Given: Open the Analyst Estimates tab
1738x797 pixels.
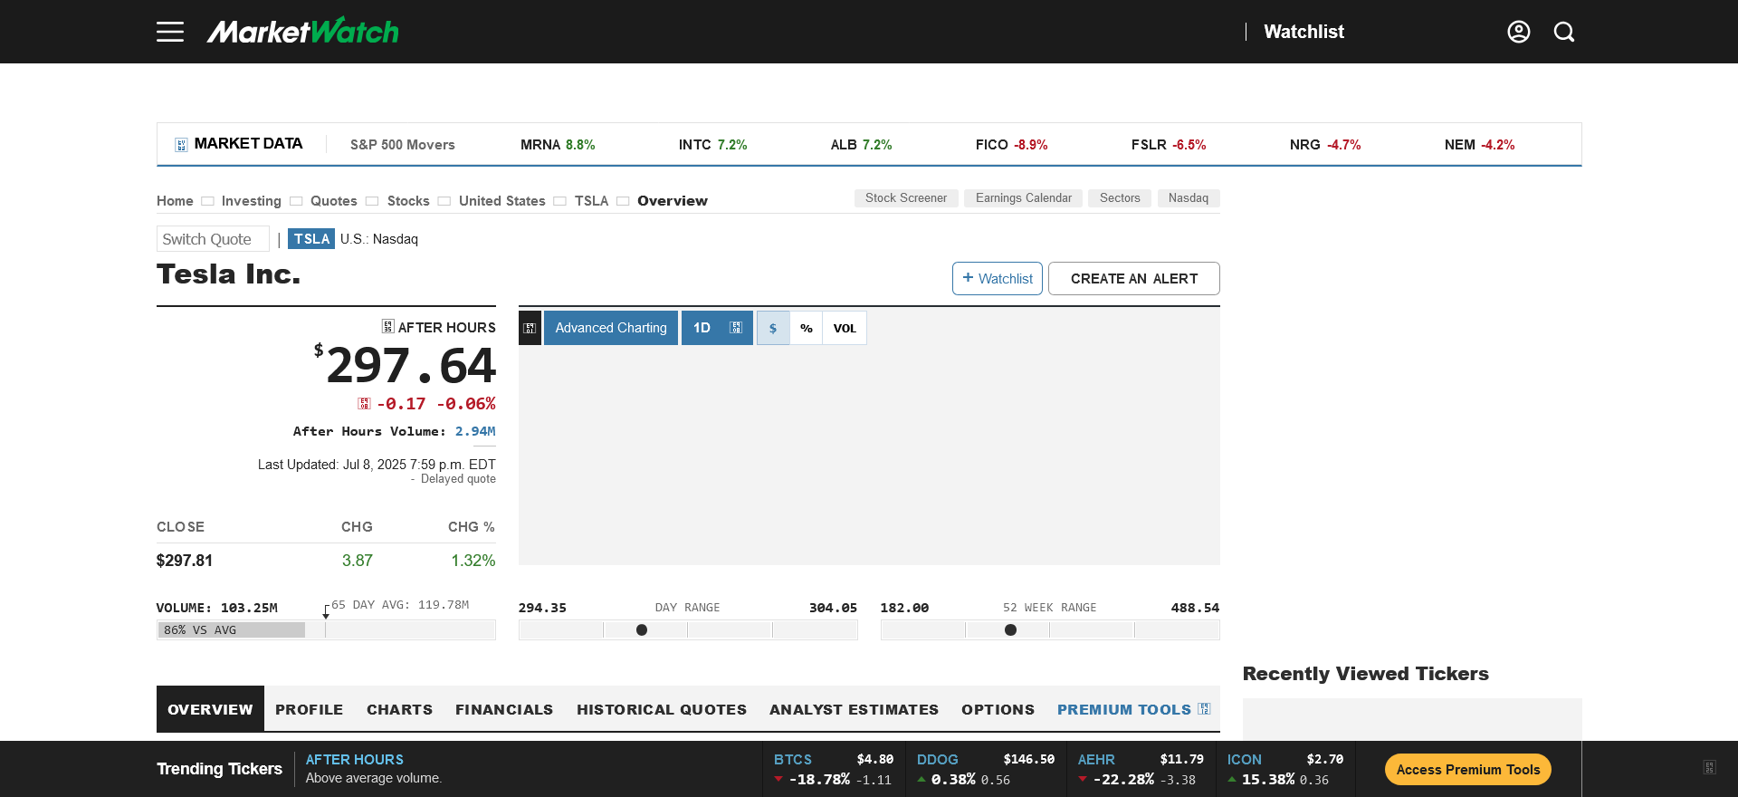Looking at the screenshot, I should pyautogui.click(x=854, y=709).
